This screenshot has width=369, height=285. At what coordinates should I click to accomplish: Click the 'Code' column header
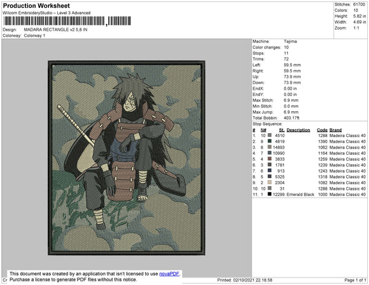click(322, 130)
